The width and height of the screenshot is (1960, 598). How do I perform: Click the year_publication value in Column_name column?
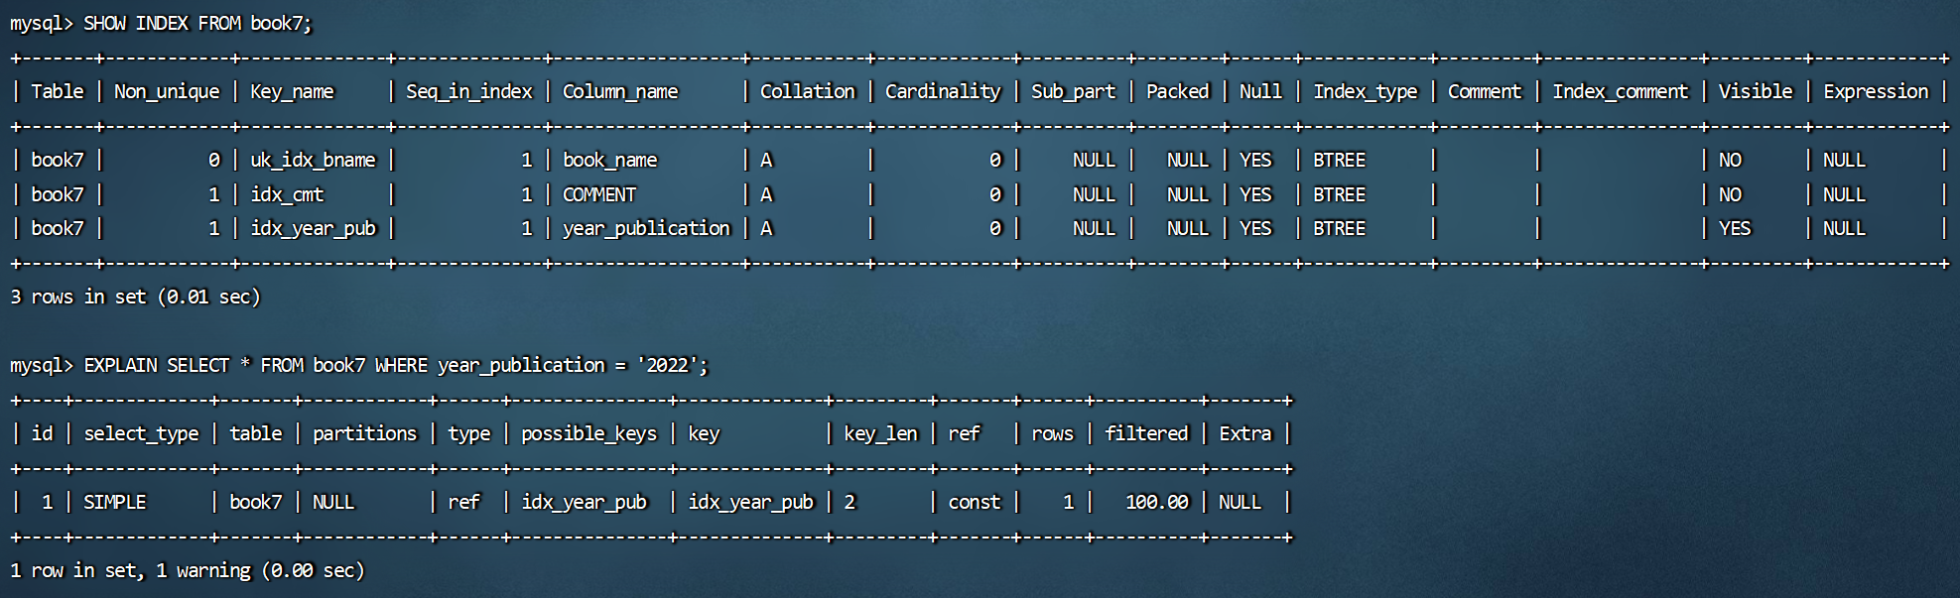(x=646, y=228)
